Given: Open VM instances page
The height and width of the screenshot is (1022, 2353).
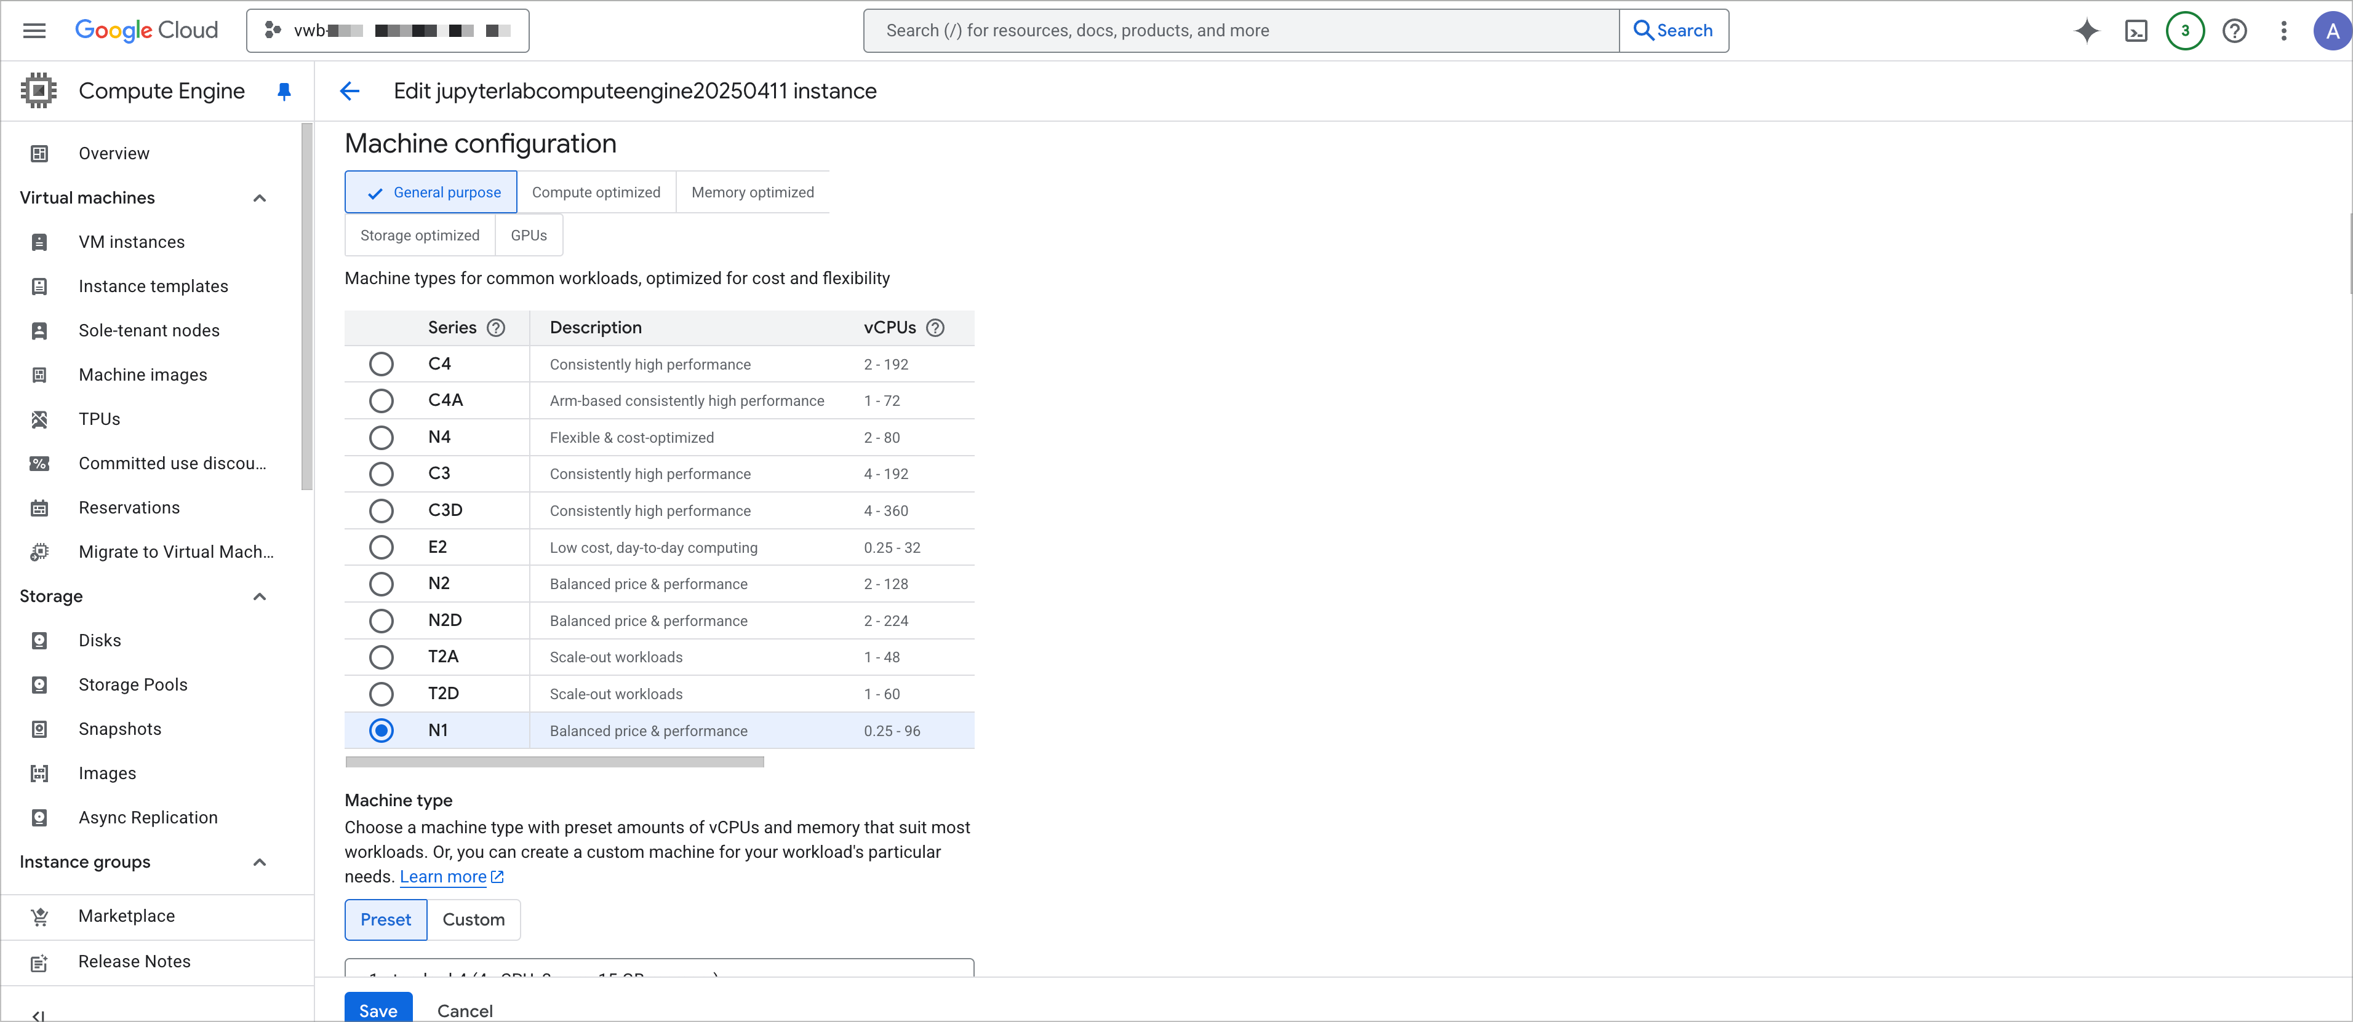Looking at the screenshot, I should [132, 242].
